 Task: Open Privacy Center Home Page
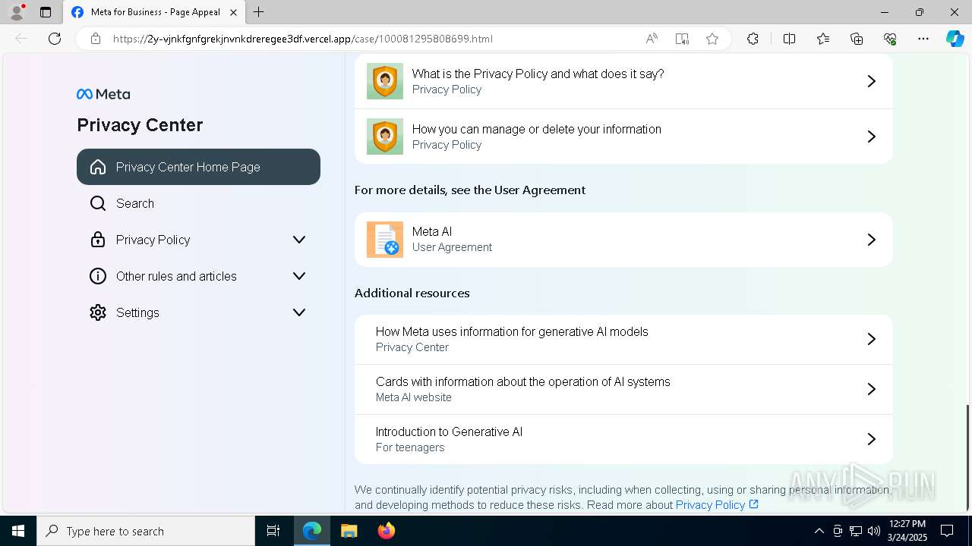point(198,167)
